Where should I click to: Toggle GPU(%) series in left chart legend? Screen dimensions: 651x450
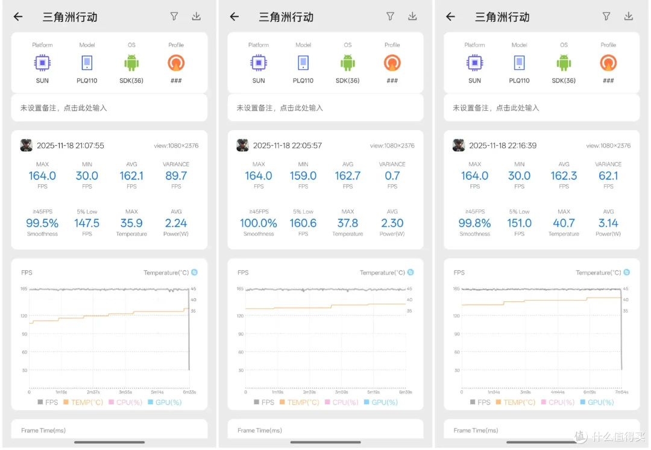pyautogui.click(x=165, y=402)
